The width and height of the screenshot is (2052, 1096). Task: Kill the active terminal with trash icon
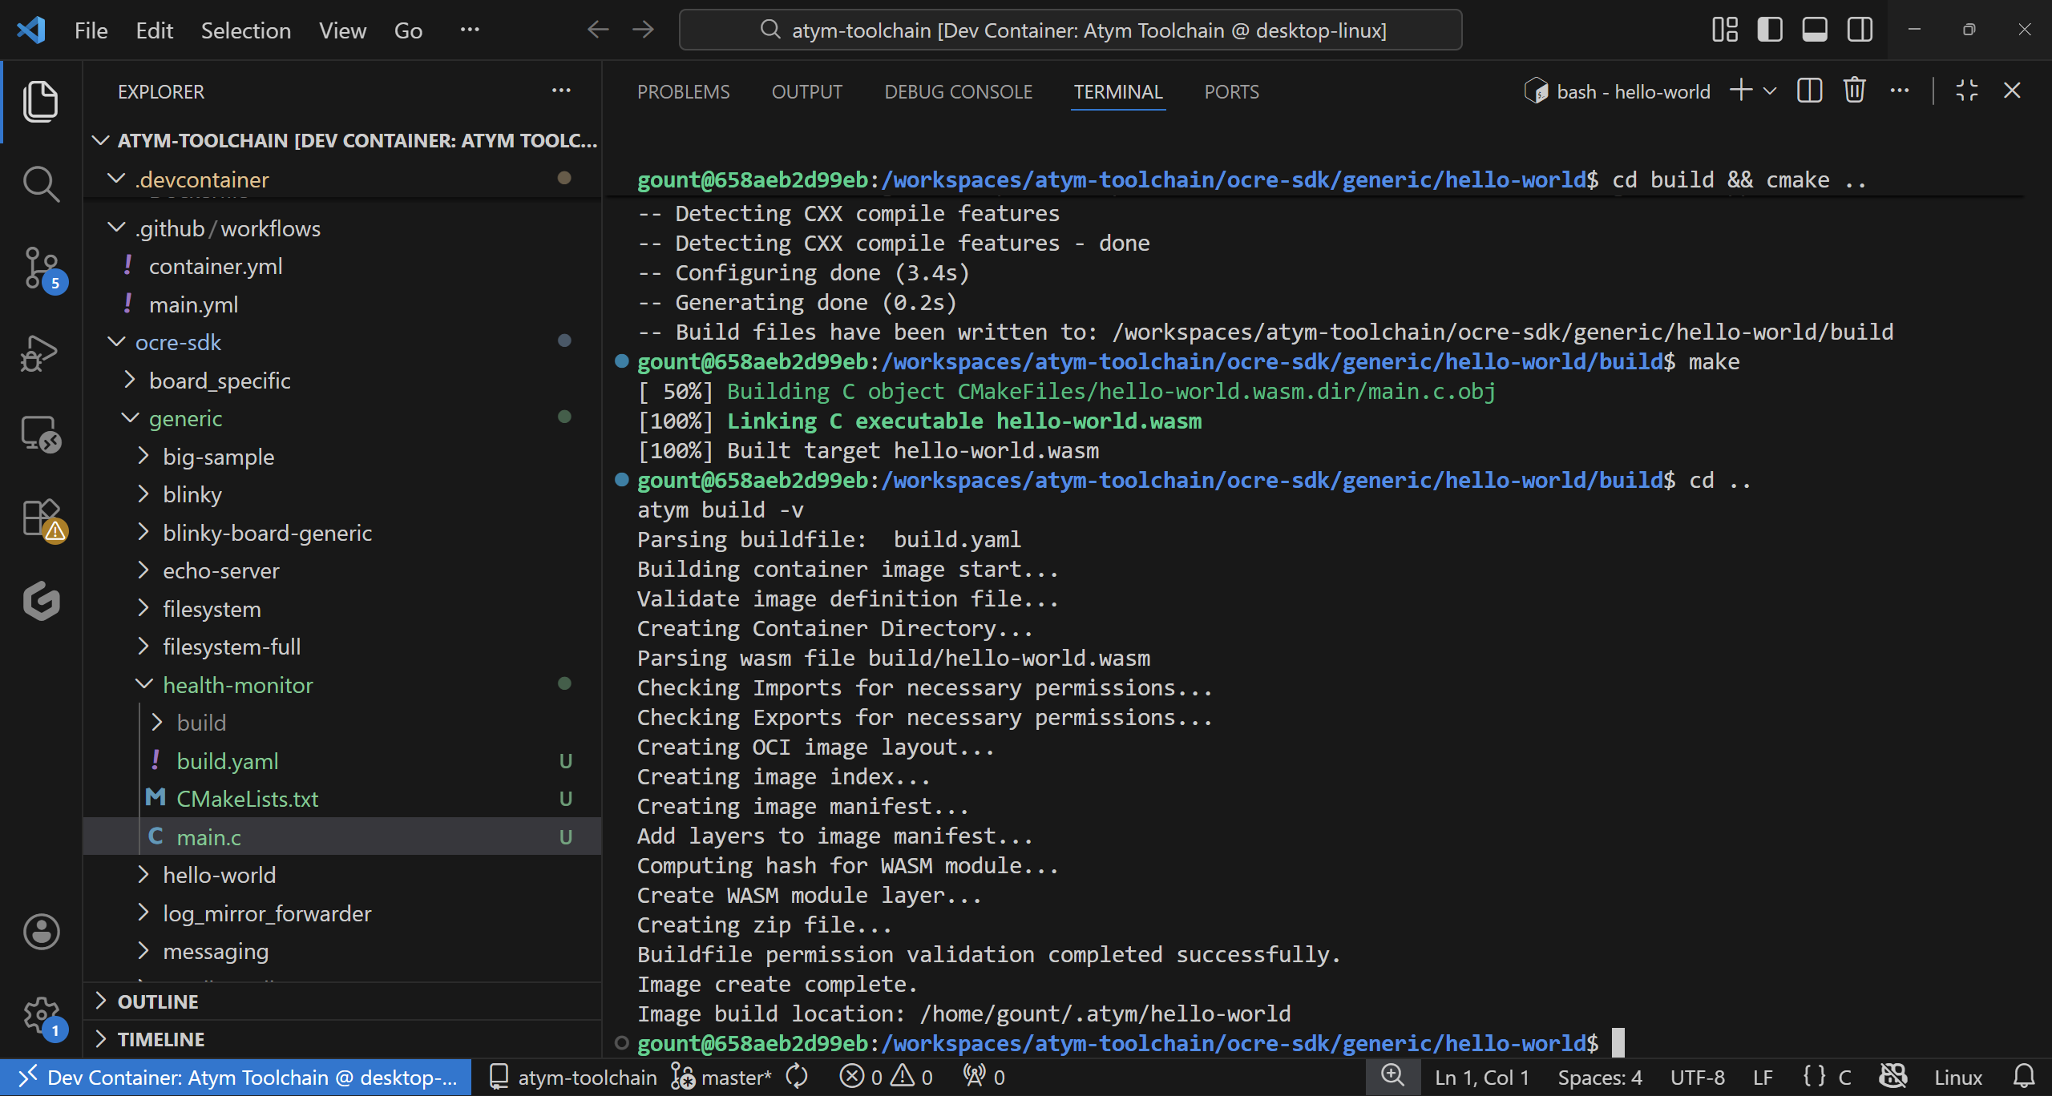tap(1854, 91)
